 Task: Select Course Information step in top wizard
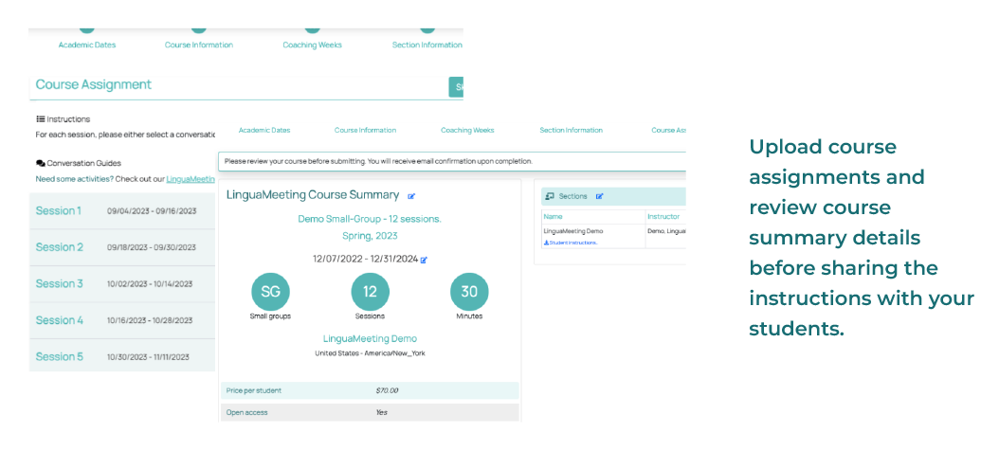198,45
